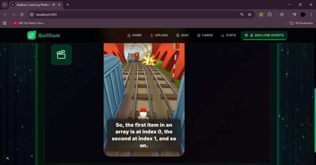Expand the tab search dropdown arrow

(x=4, y=5)
